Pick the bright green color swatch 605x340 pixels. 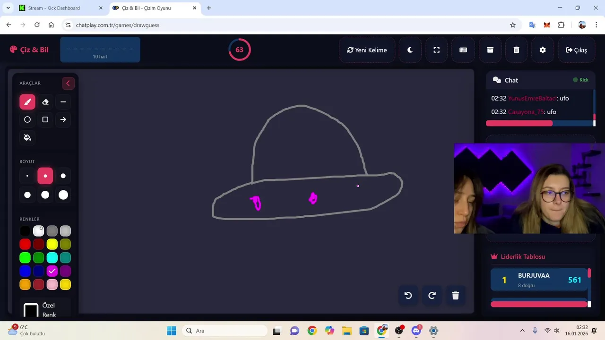coord(25,258)
